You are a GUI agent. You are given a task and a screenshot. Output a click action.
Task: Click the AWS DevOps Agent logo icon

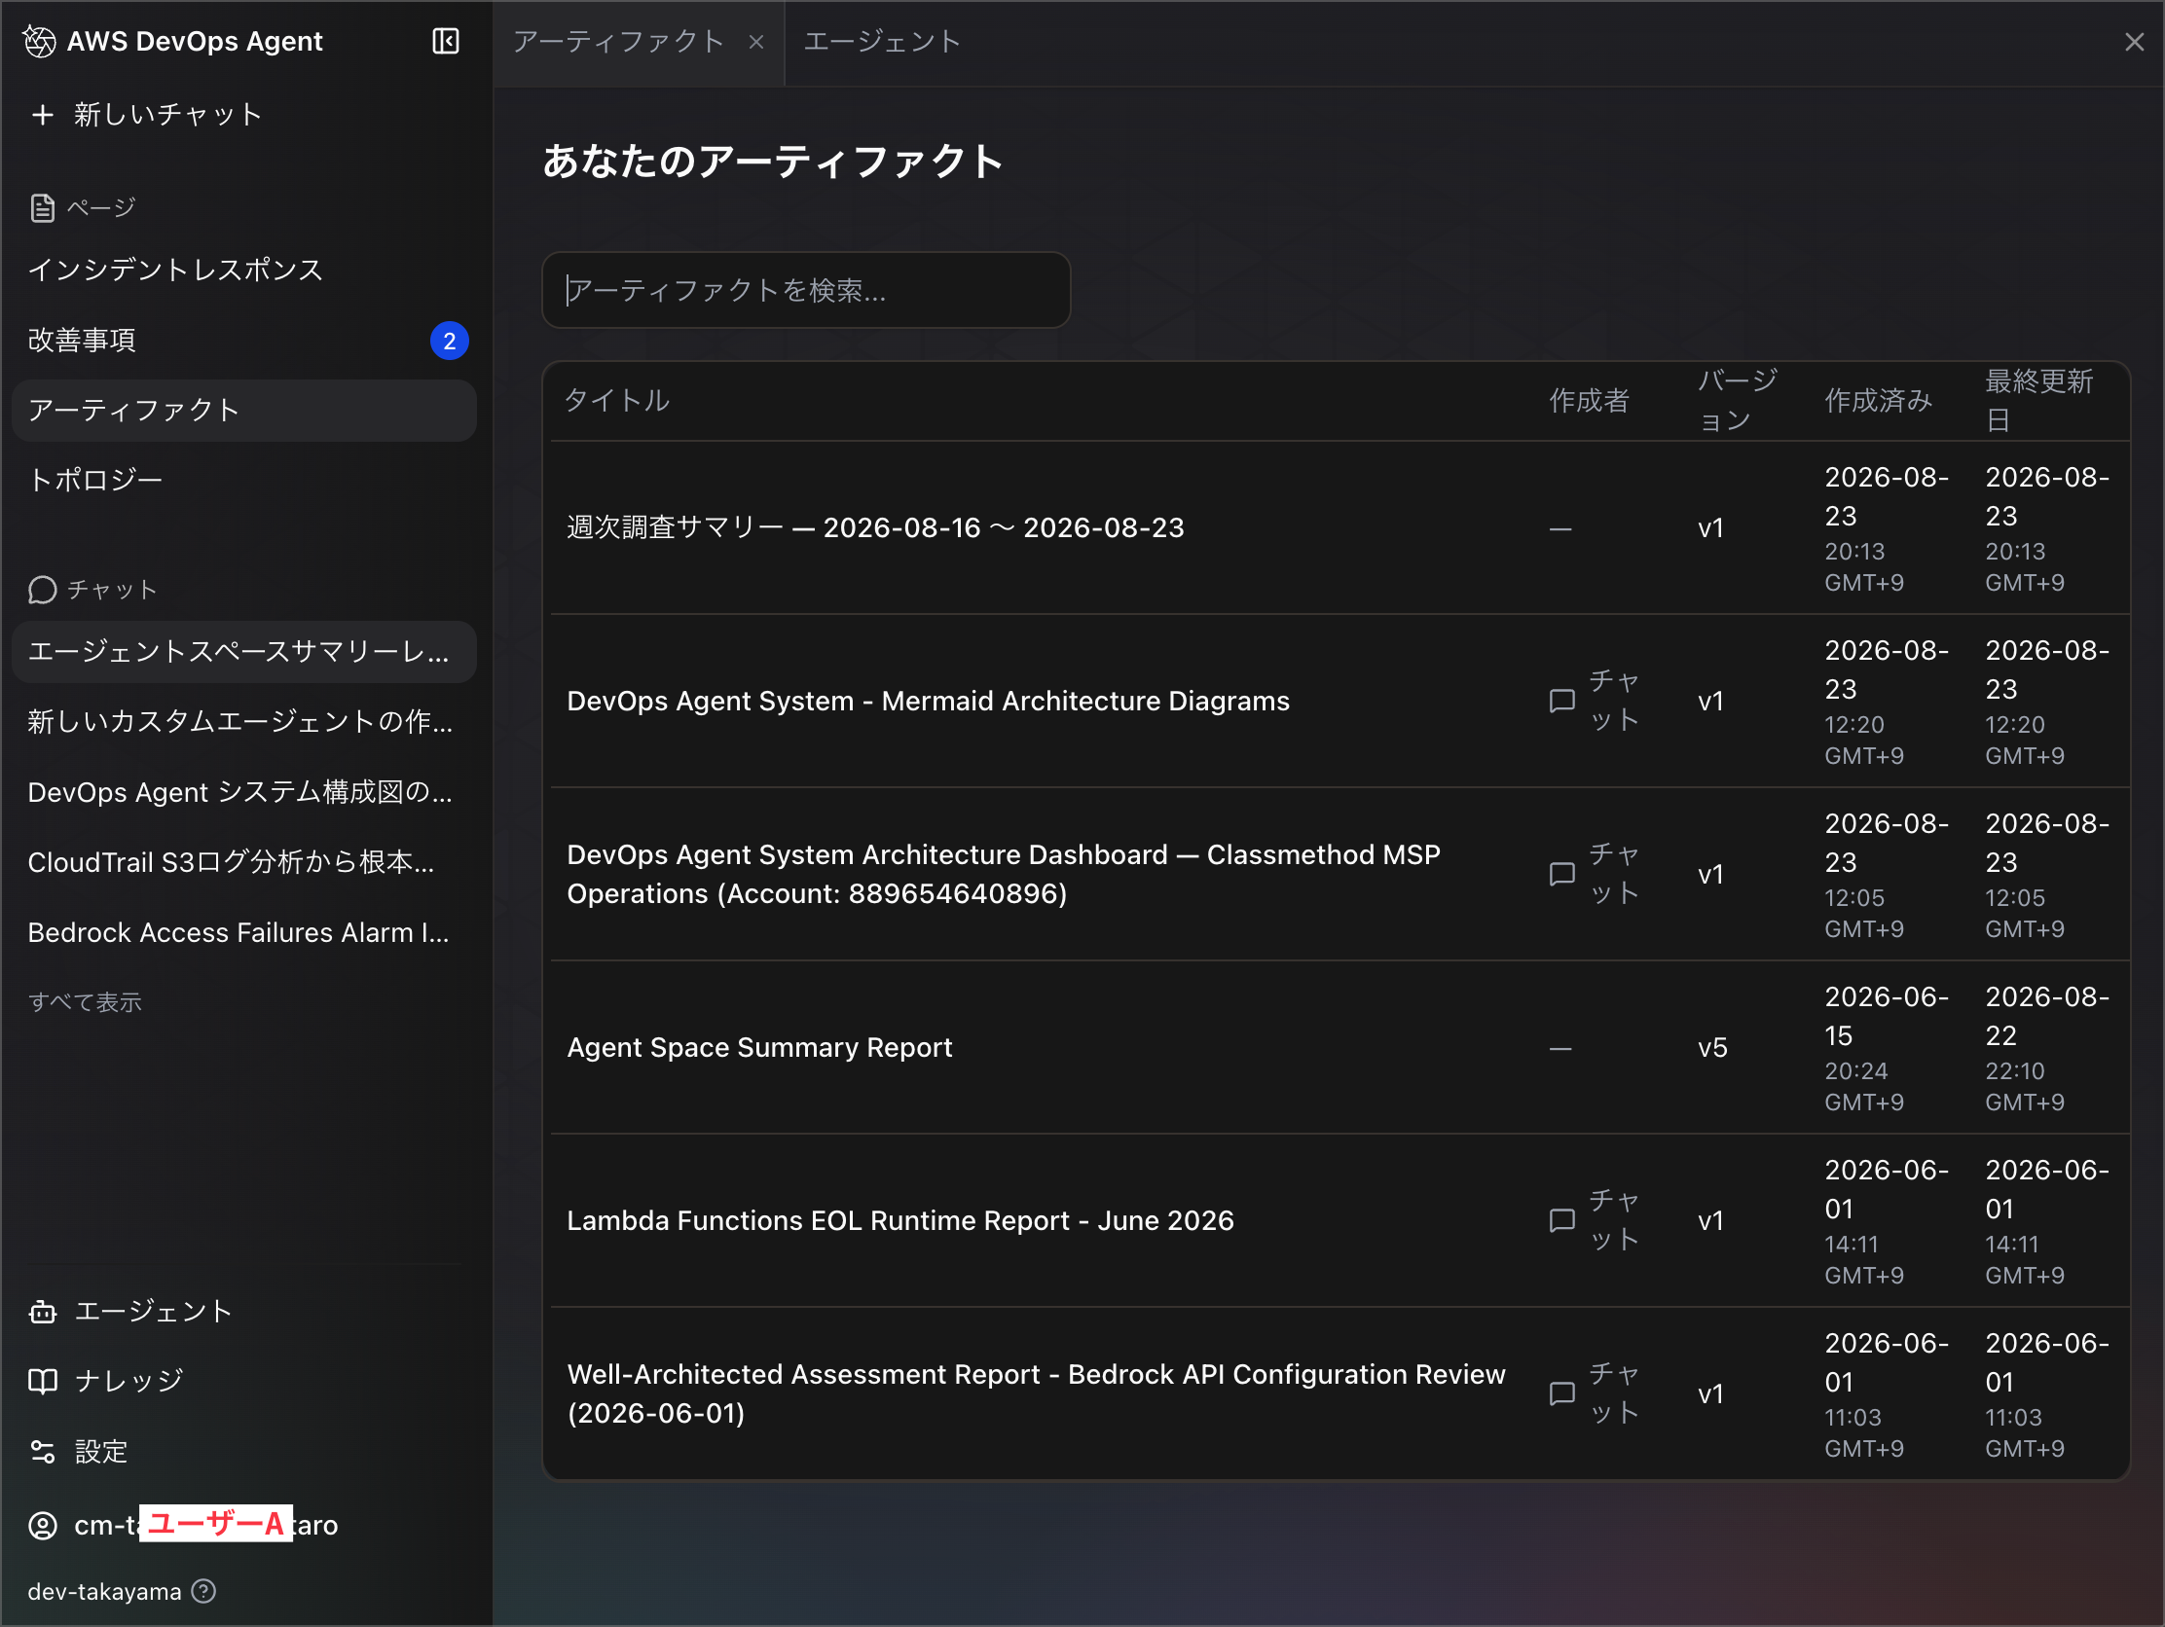pyautogui.click(x=39, y=41)
